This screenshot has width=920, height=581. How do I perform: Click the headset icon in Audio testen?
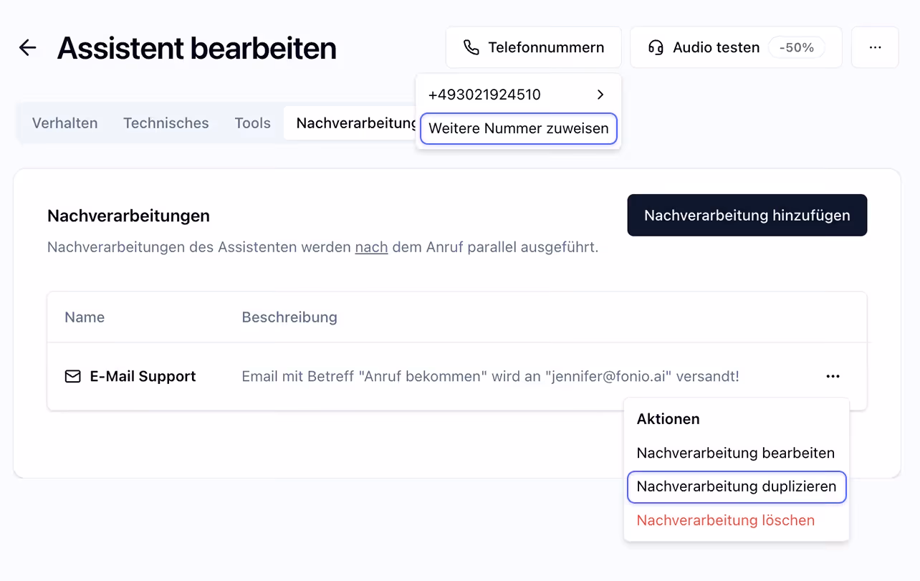point(656,47)
